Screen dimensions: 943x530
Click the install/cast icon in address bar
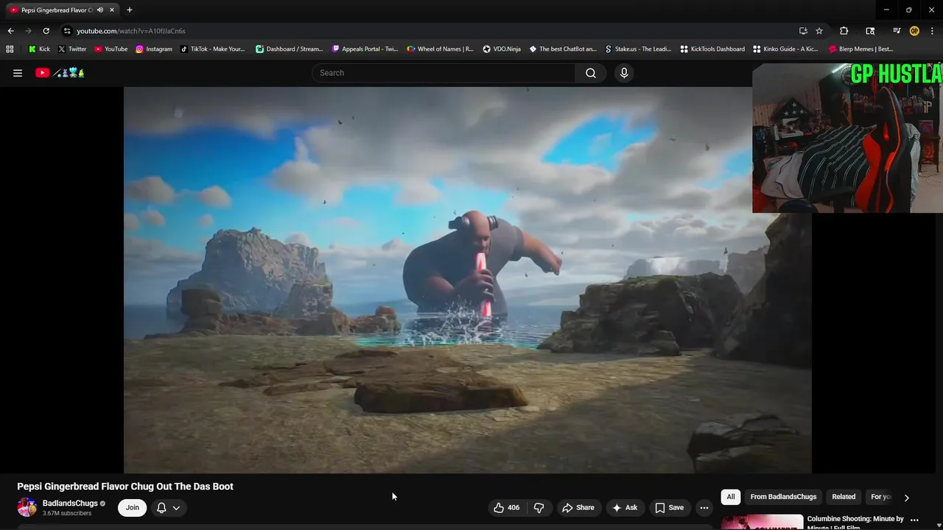[803, 31]
